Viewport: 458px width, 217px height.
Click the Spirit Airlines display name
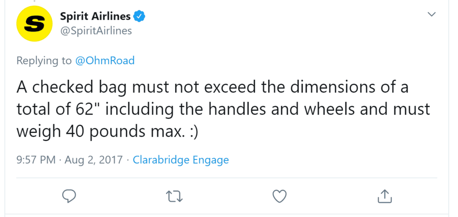click(95, 16)
